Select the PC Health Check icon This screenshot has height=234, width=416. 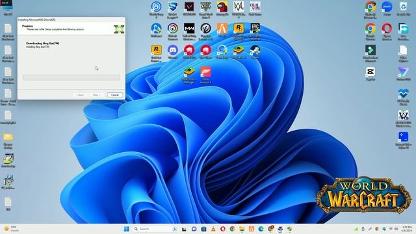click(x=404, y=96)
